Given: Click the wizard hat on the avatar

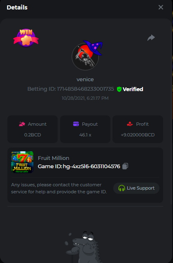Looking at the screenshot, I should (x=93, y=47).
